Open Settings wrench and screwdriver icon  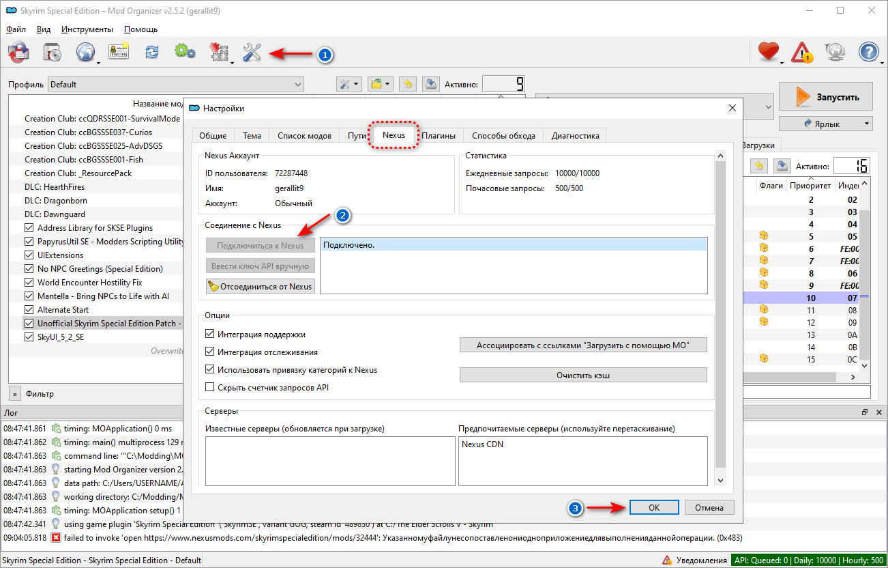252,53
